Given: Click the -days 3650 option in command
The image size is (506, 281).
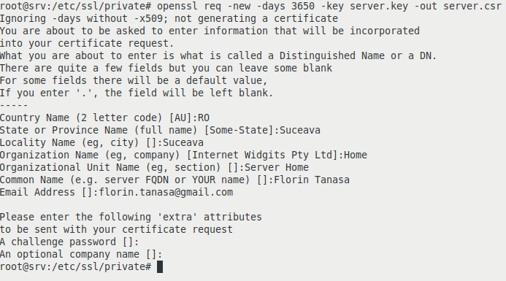Looking at the screenshot, I should click(x=280, y=6).
